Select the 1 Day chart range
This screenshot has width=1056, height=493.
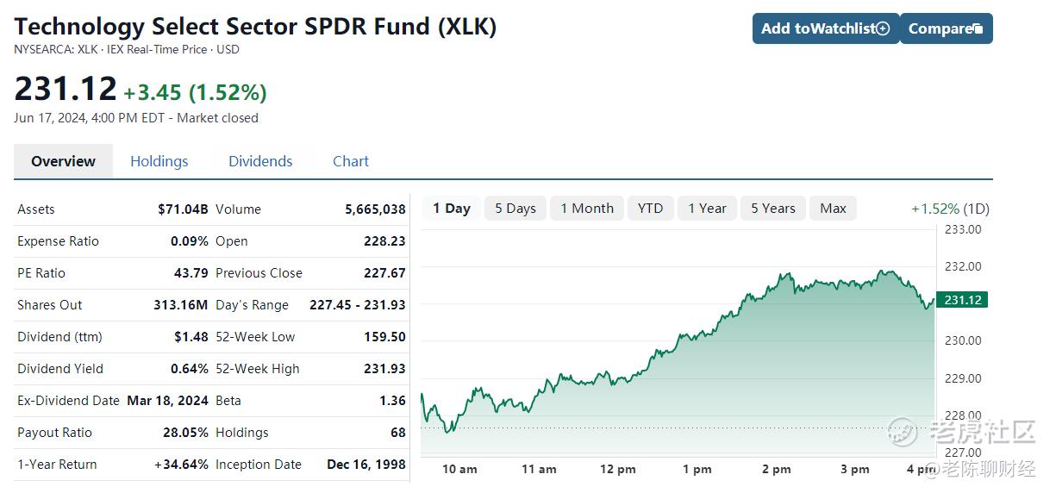(x=452, y=208)
